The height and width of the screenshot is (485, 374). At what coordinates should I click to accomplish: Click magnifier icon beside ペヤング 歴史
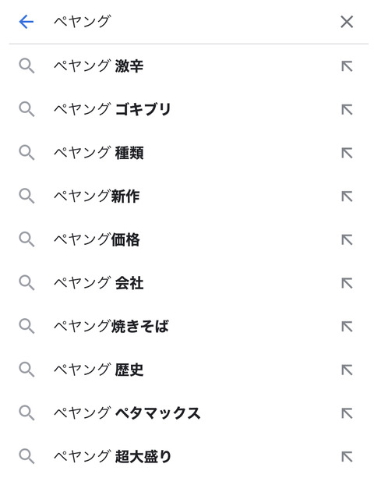[x=26, y=370]
